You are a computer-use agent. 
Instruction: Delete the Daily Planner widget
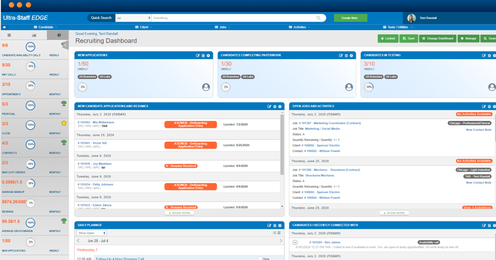pos(274,225)
